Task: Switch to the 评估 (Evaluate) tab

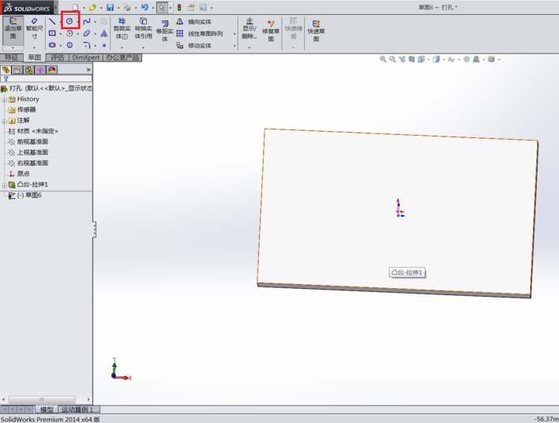Action: click(57, 58)
